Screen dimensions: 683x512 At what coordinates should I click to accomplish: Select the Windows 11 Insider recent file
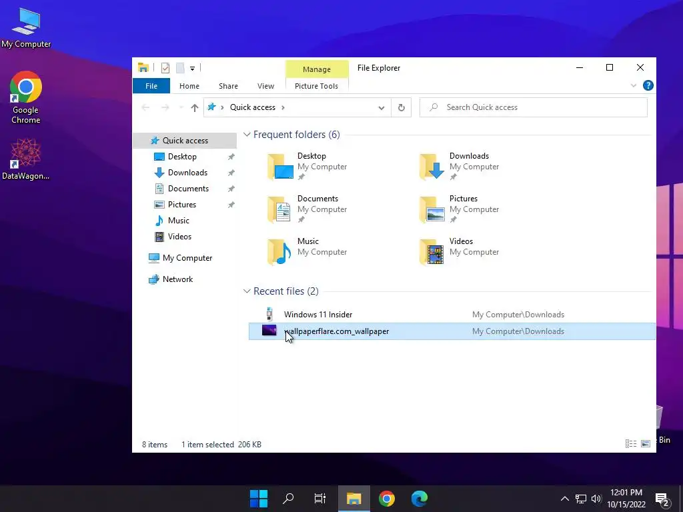452,315
